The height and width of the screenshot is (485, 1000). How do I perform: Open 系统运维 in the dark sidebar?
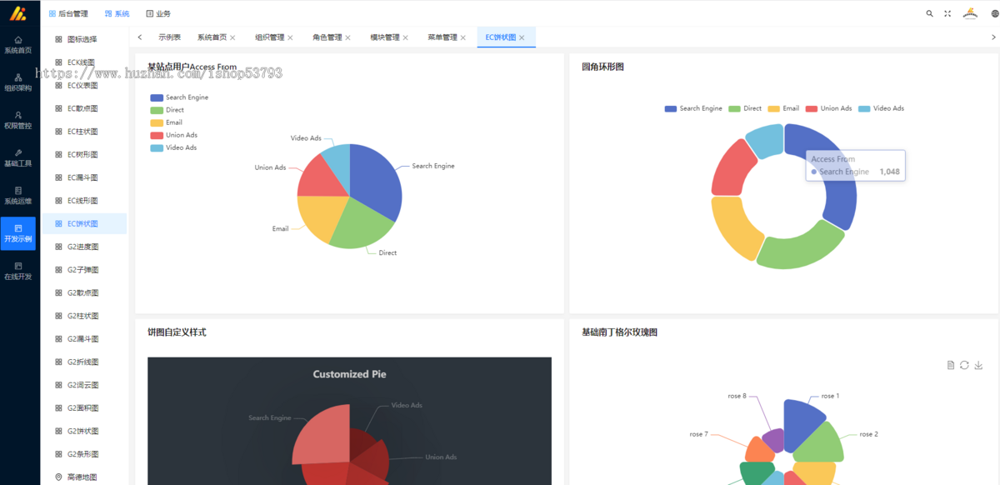pyautogui.click(x=18, y=196)
